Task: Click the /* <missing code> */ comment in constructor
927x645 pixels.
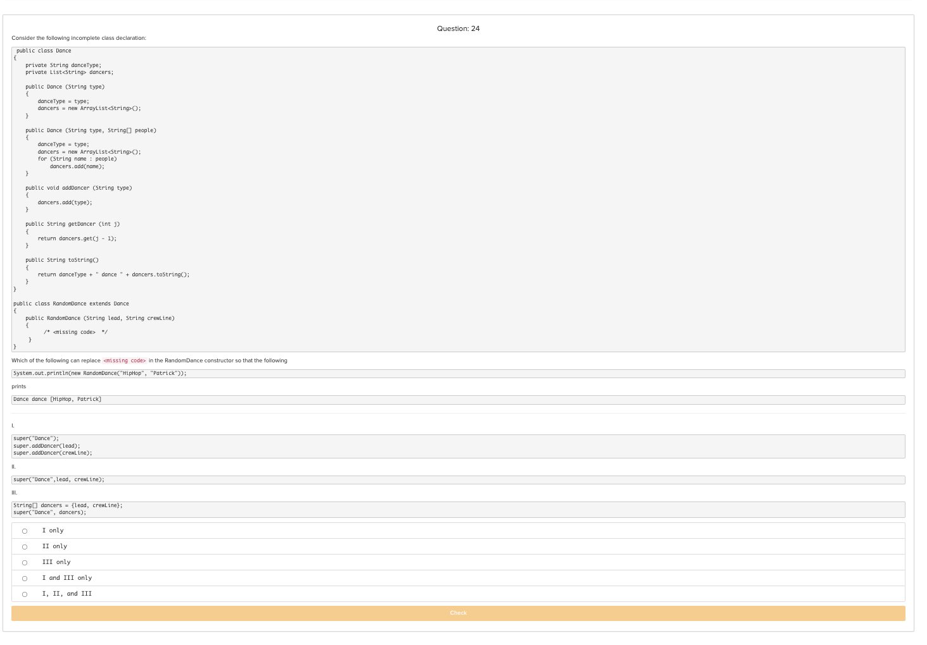Action: tap(76, 332)
